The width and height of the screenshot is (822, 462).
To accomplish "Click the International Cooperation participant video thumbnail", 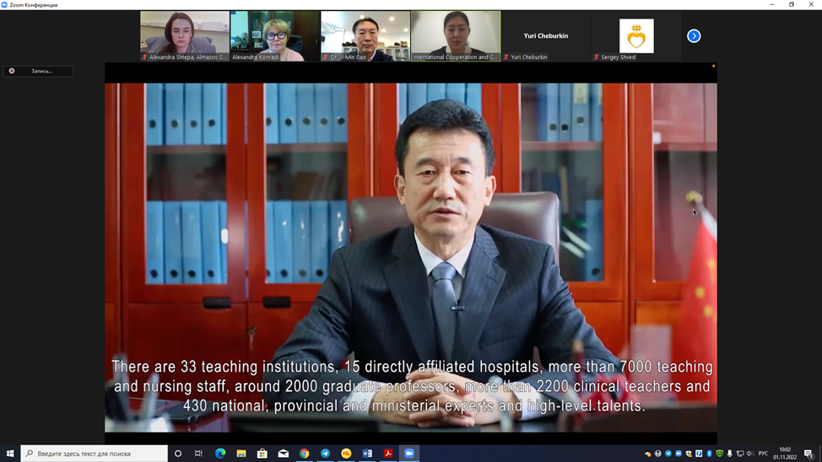I will pyautogui.click(x=456, y=36).
